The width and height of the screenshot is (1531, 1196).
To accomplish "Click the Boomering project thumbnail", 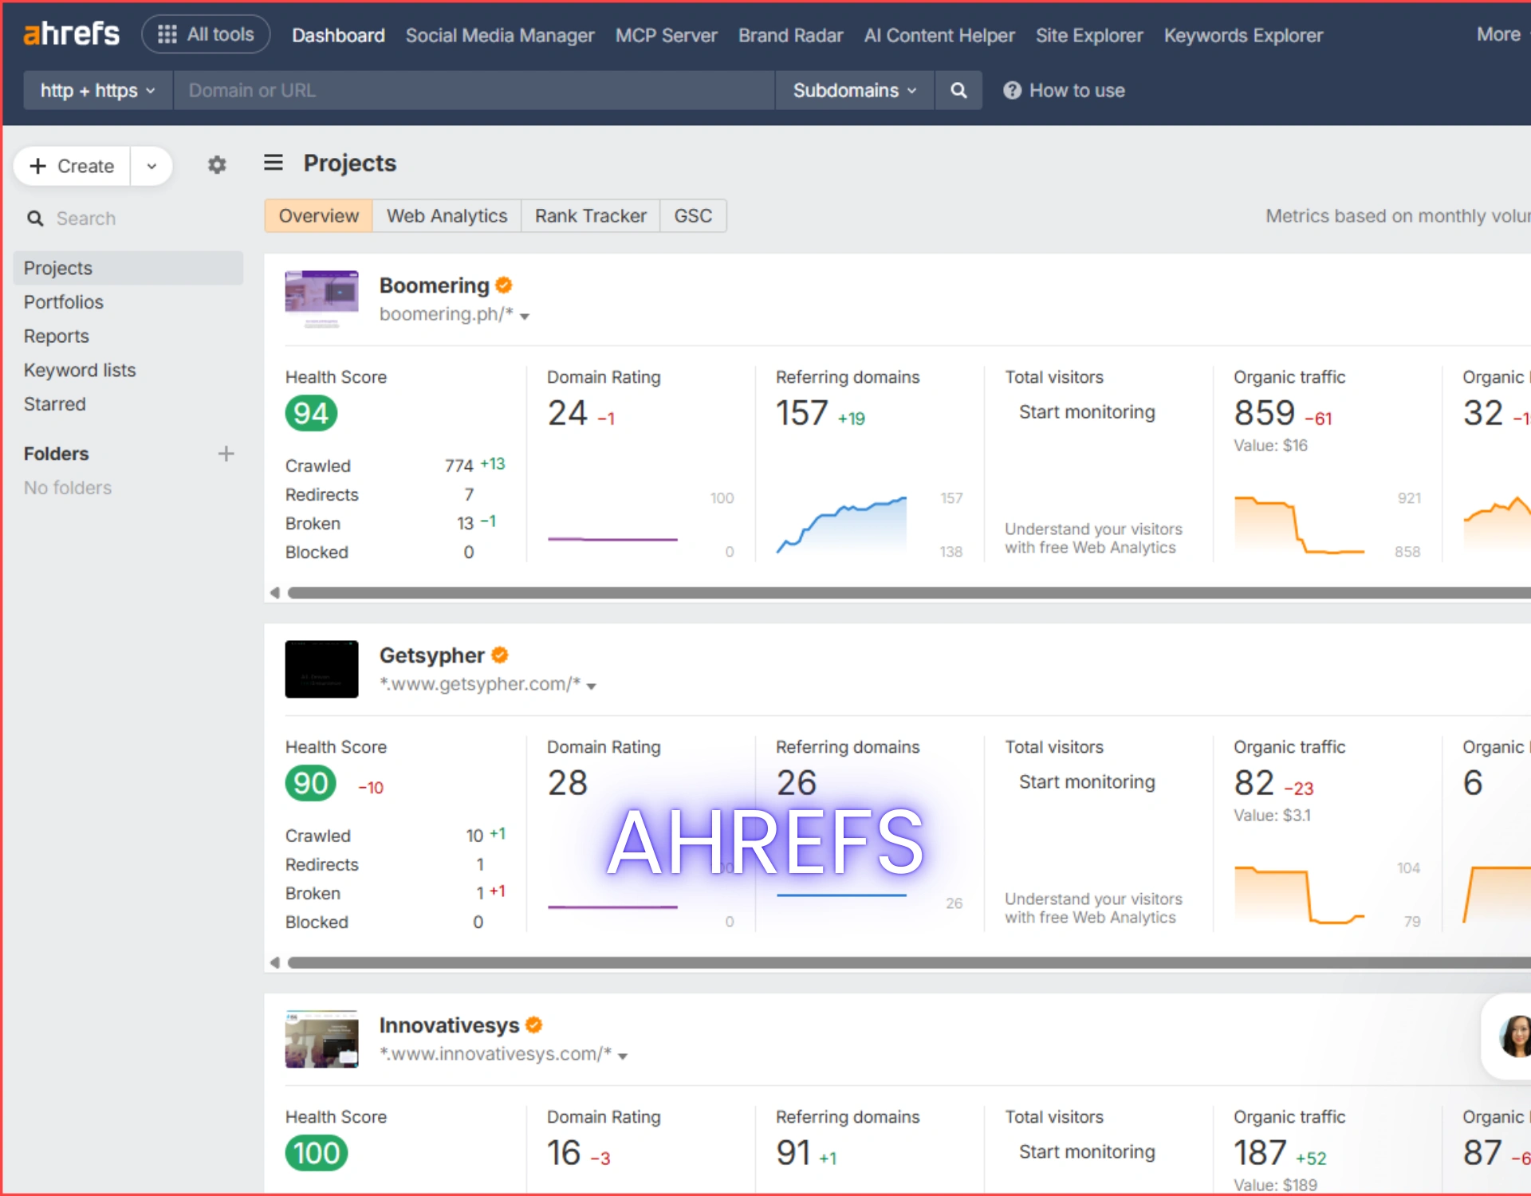I will pyautogui.click(x=321, y=299).
